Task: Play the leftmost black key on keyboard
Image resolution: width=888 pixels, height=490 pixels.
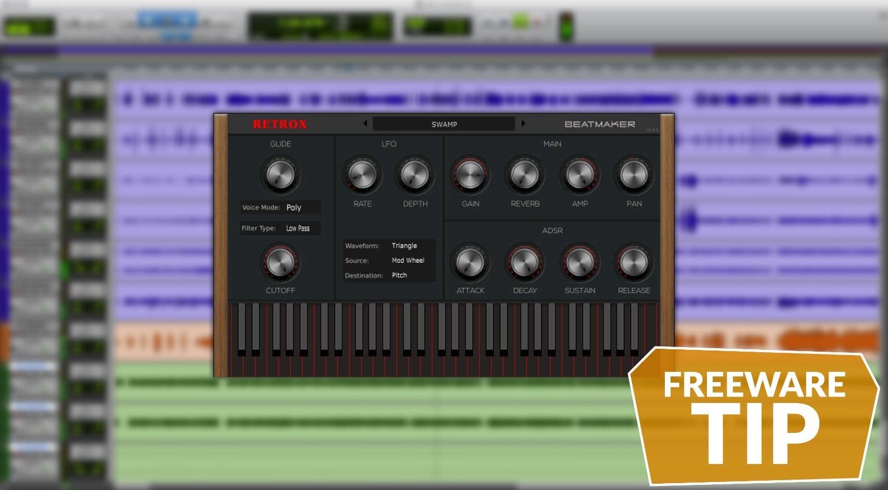Action: [x=242, y=329]
